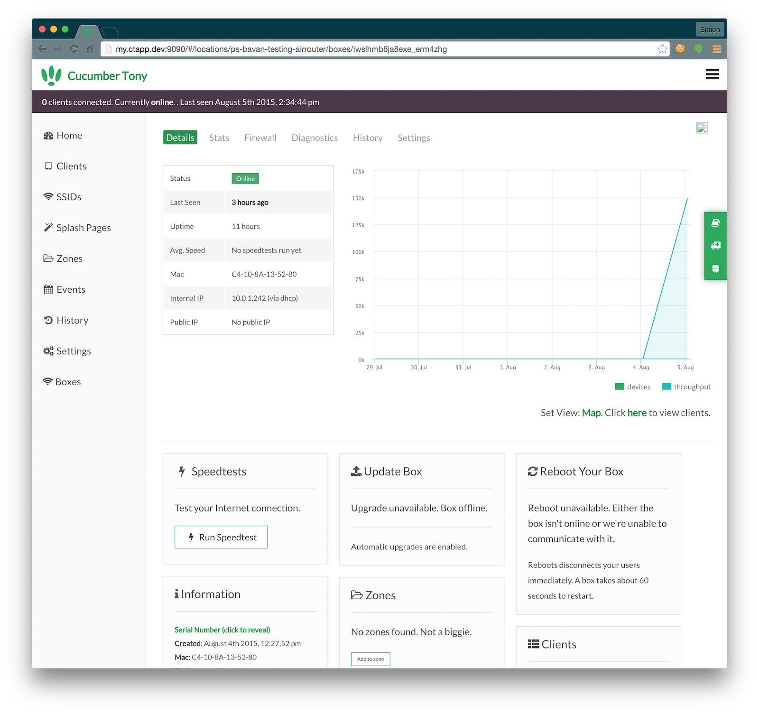Click the browser reload icon
Image resolution: width=759 pixels, height=714 pixels.
click(74, 49)
